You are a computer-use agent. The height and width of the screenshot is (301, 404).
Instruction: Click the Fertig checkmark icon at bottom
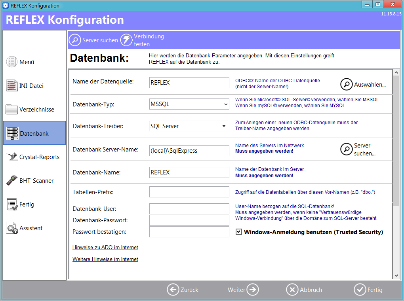coord(360,290)
